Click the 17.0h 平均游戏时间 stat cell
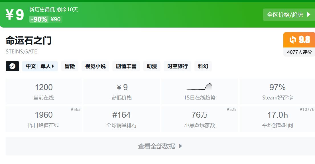315x164 pixels. pyautogui.click(x=277, y=119)
